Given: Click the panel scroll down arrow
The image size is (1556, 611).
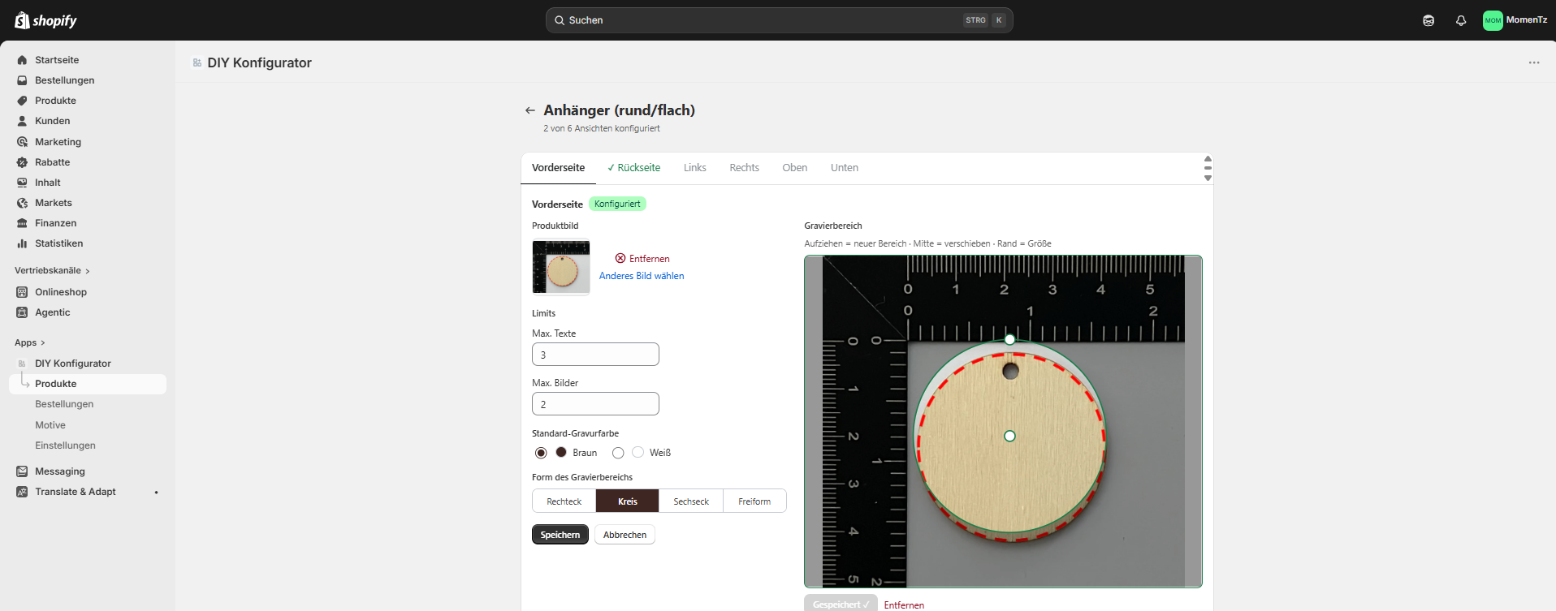Looking at the screenshot, I should (x=1208, y=178).
